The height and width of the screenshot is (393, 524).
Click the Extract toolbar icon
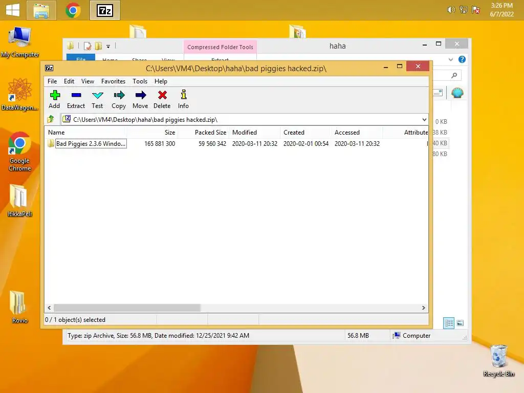pyautogui.click(x=76, y=99)
